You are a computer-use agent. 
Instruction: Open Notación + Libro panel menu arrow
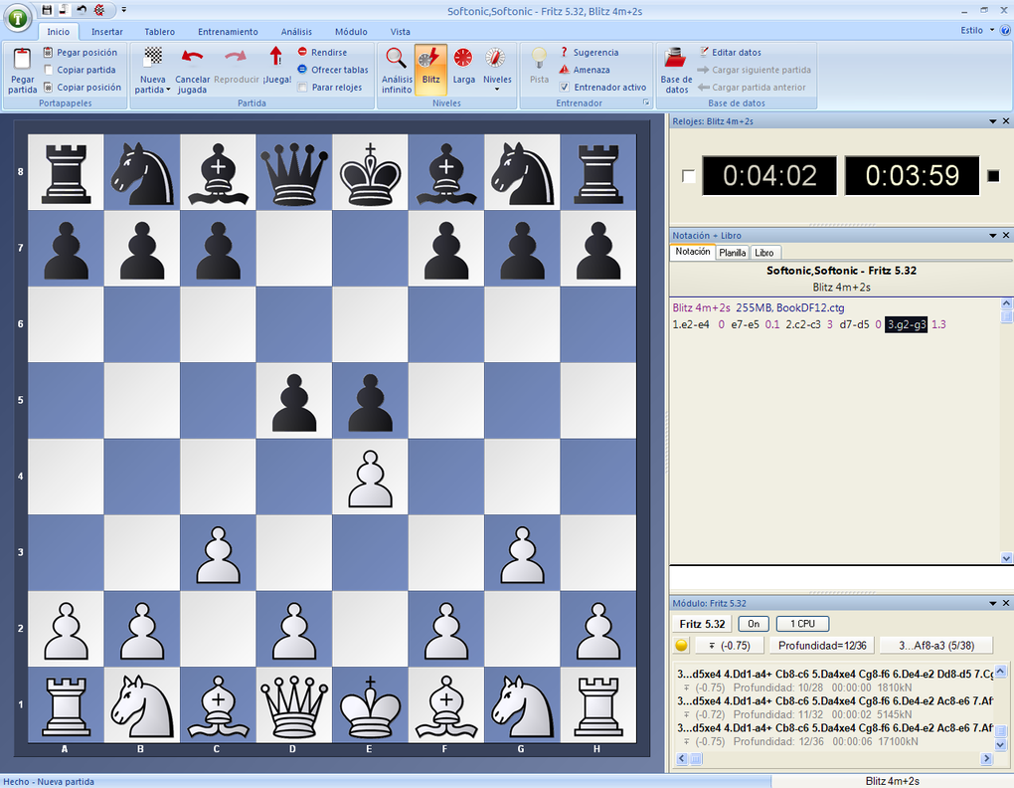coord(993,236)
